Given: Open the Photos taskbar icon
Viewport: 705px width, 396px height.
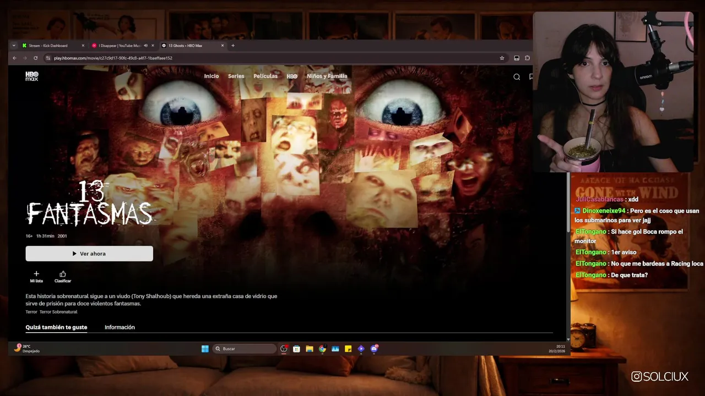Looking at the screenshot, I should point(335,349).
